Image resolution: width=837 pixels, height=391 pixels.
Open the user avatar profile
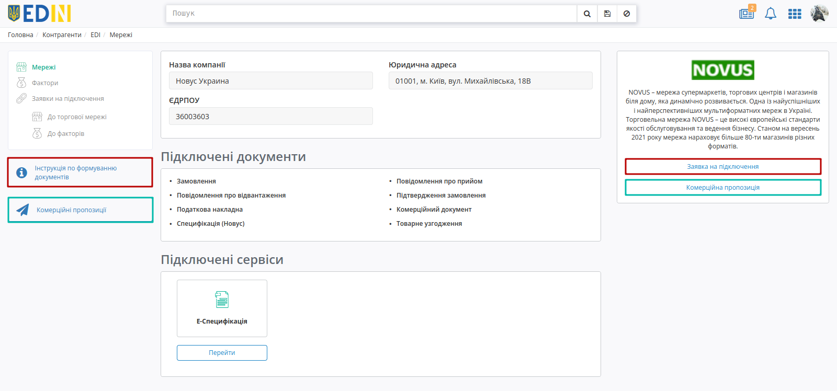point(819,14)
